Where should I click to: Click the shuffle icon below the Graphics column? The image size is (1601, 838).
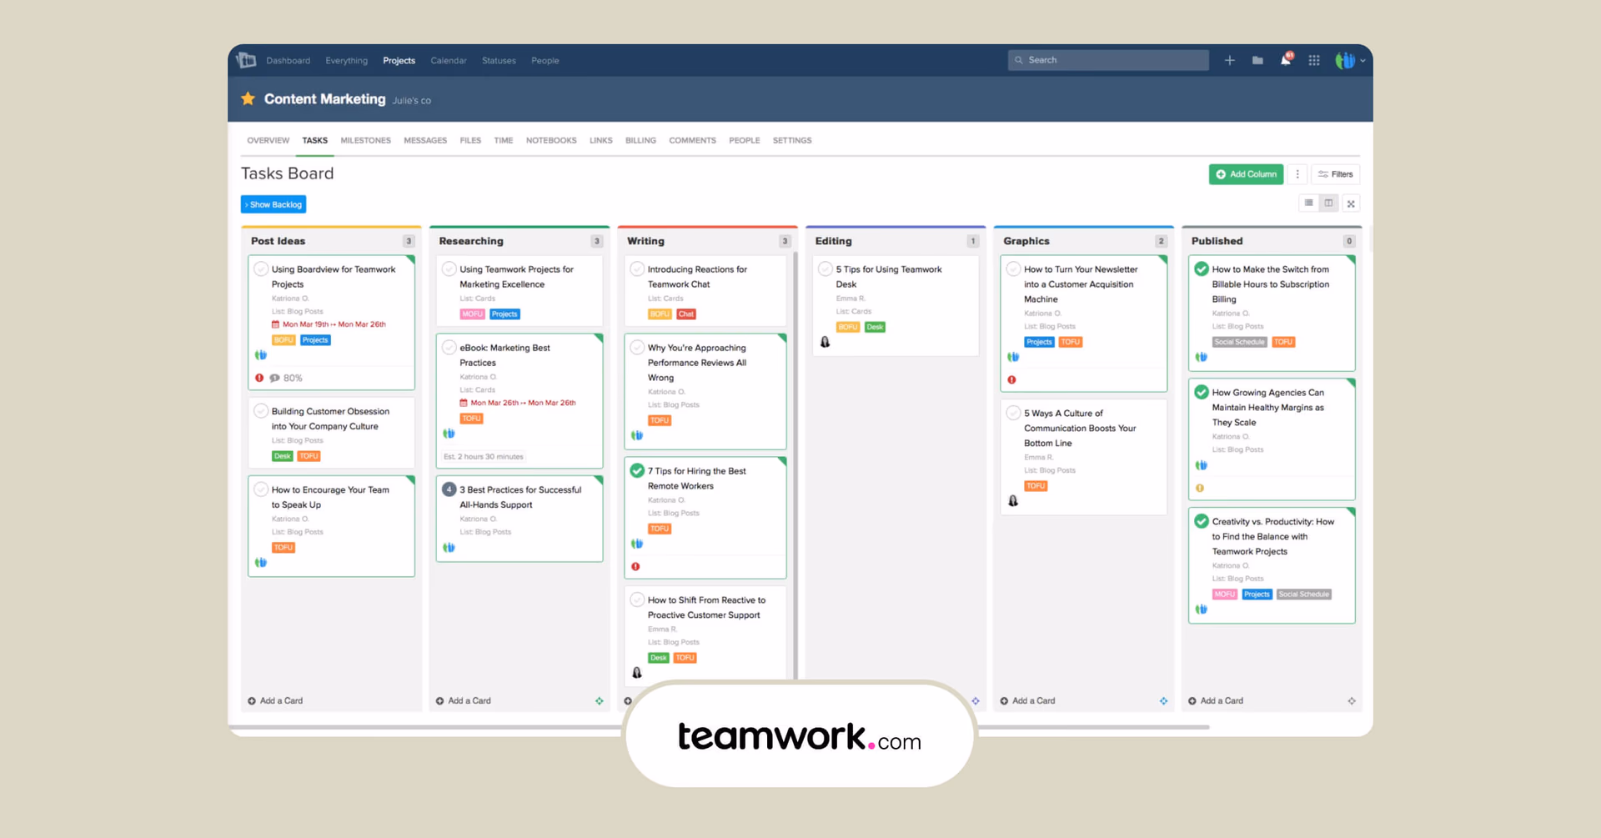point(1163,701)
